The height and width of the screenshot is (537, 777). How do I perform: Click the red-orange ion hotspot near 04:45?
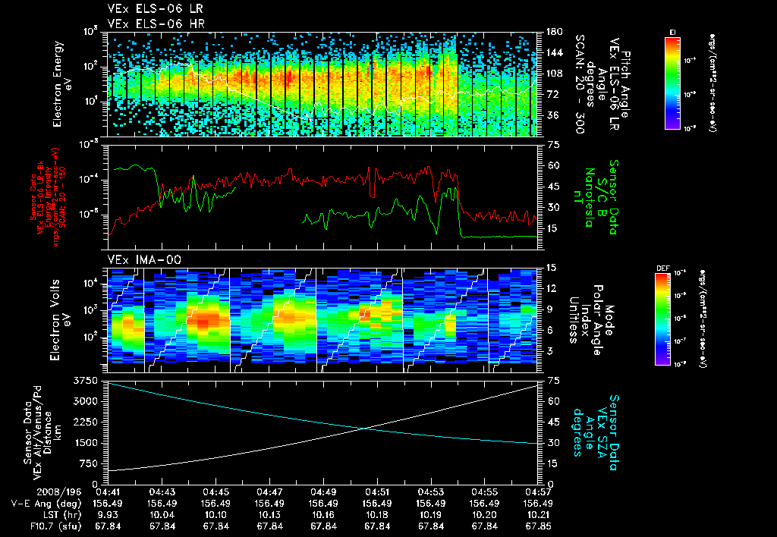(205, 322)
